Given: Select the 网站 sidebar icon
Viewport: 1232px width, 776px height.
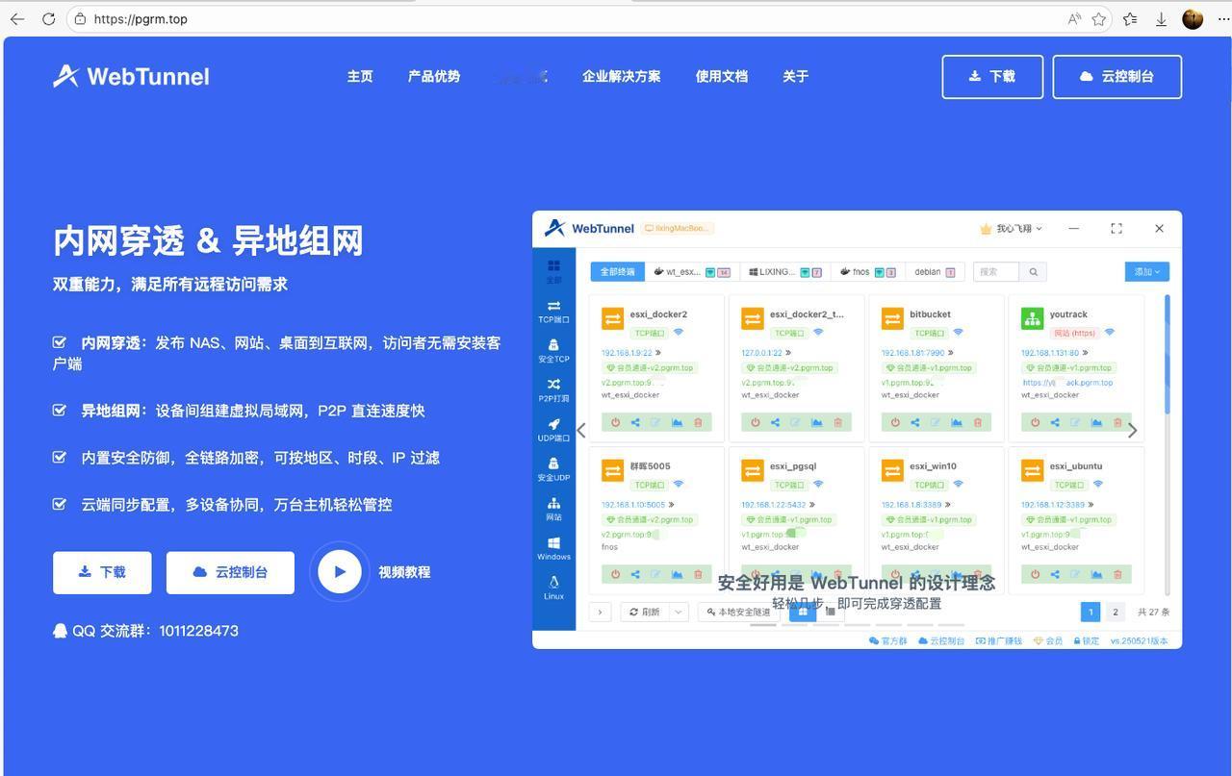Looking at the screenshot, I should 553,508.
